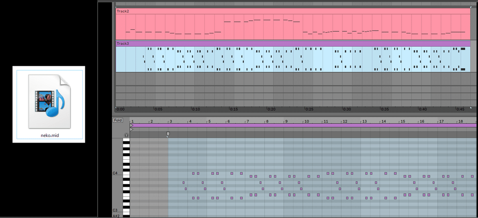
Task: Click bar number 2 in piano roll ruler
Action: (x=152, y=121)
